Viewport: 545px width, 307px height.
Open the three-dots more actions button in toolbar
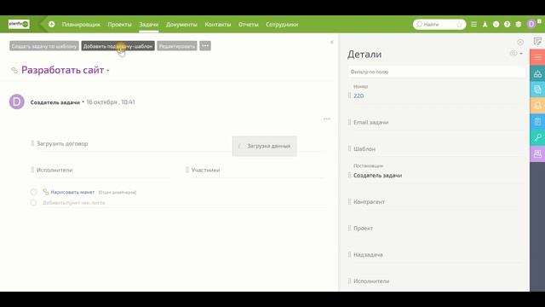point(205,46)
